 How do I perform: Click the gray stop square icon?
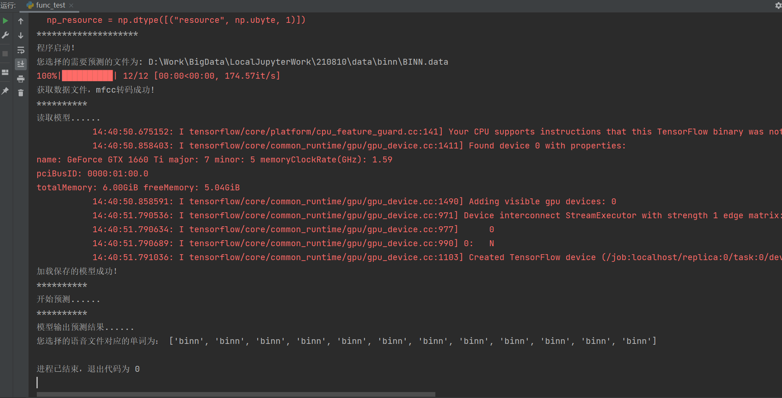tap(6, 54)
